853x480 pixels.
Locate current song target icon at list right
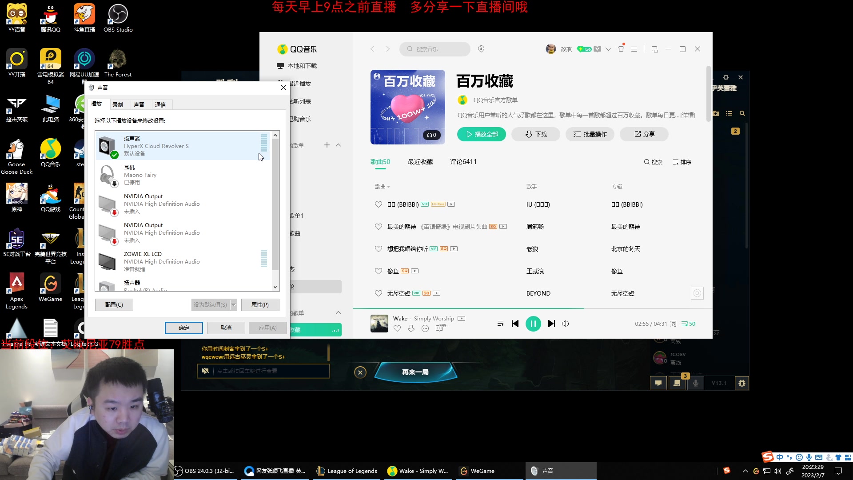[697, 293]
